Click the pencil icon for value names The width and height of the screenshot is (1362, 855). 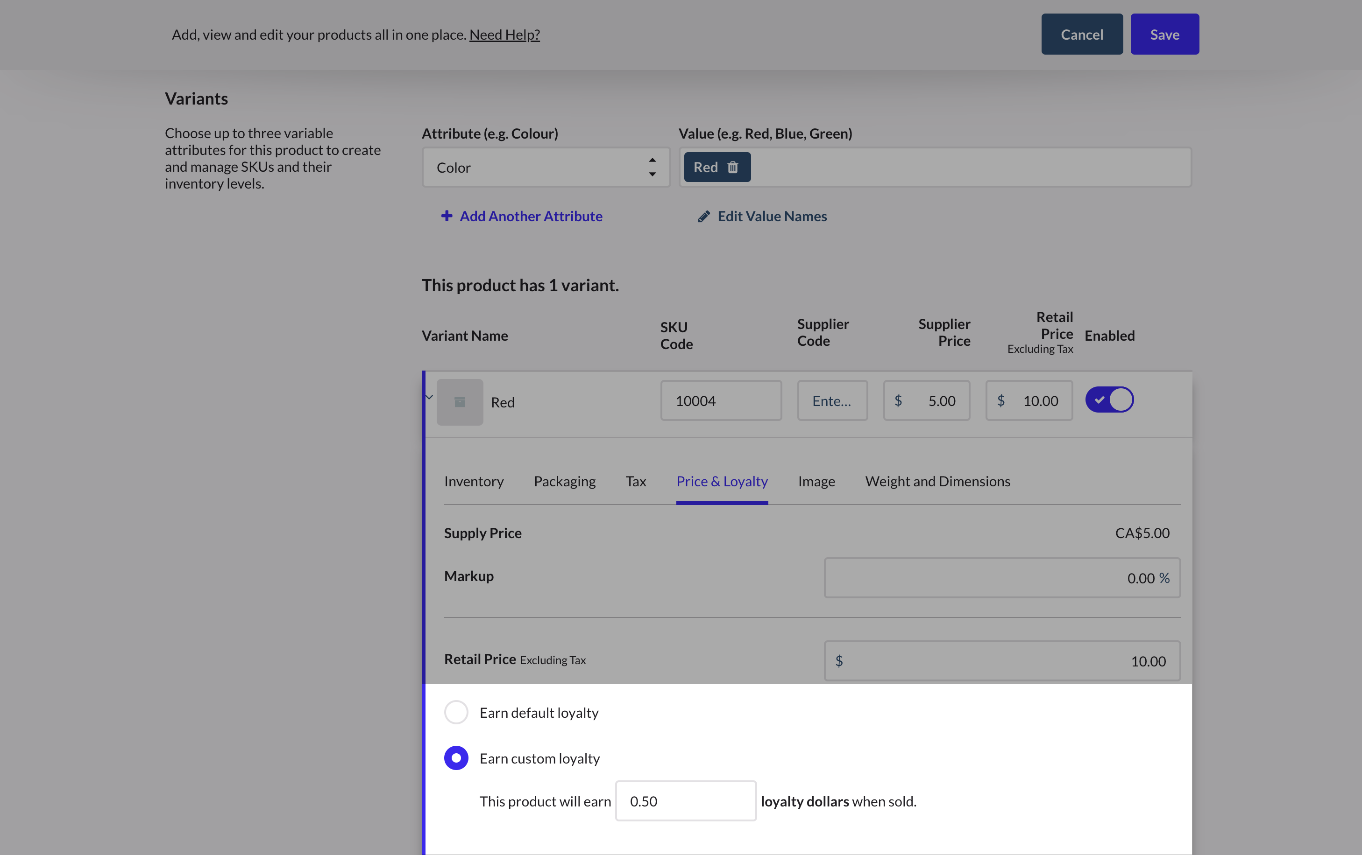(703, 217)
